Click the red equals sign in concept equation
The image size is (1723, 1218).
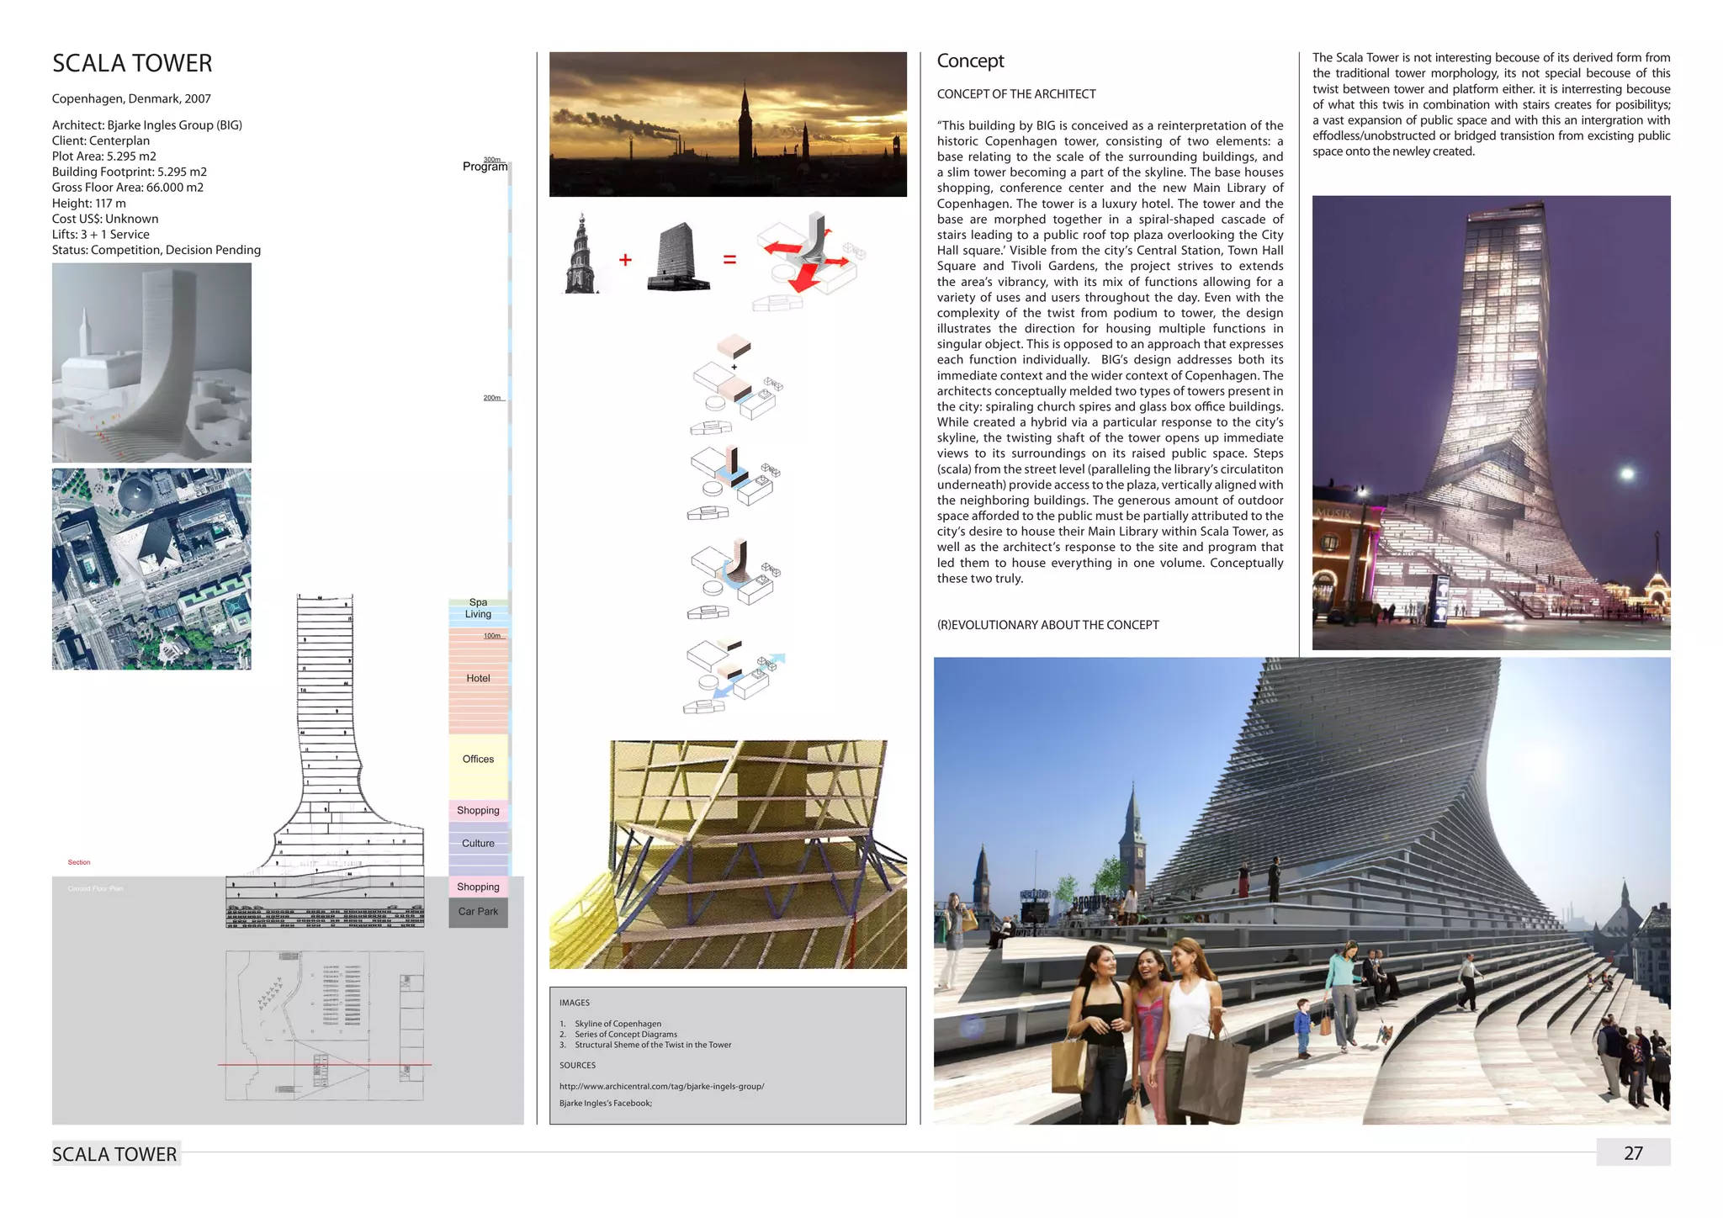[729, 260]
